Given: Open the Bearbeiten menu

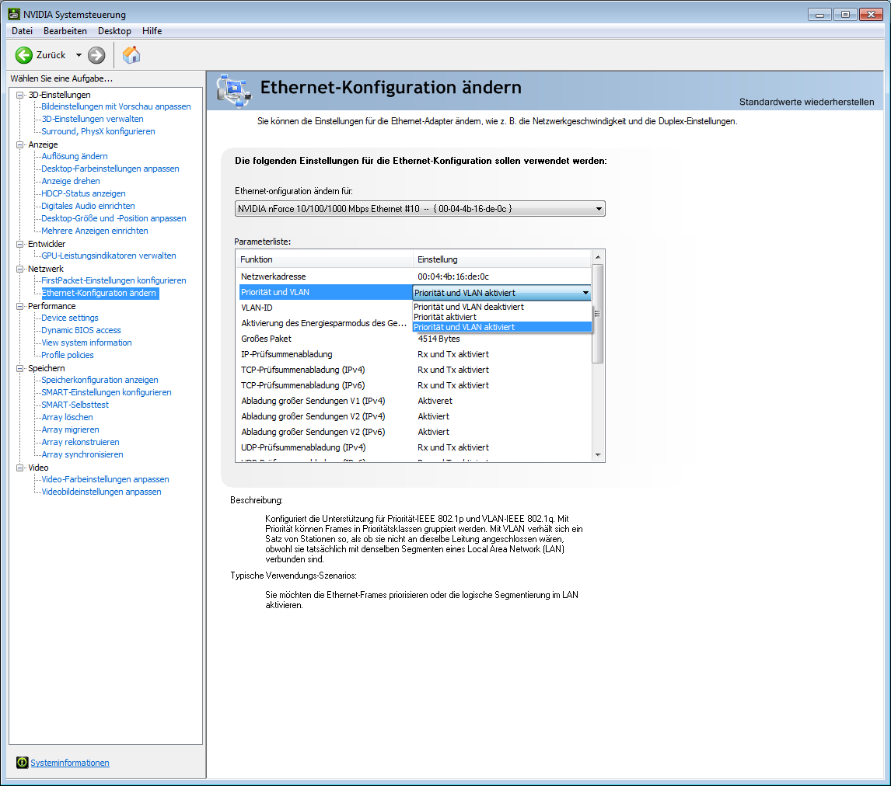Looking at the screenshot, I should [x=65, y=30].
